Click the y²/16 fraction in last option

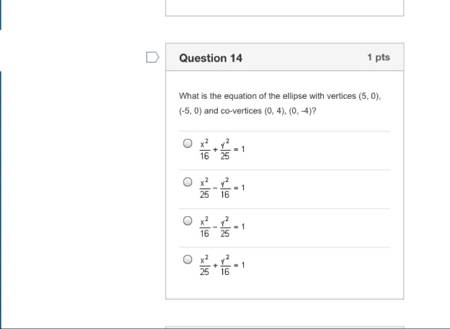click(x=225, y=265)
